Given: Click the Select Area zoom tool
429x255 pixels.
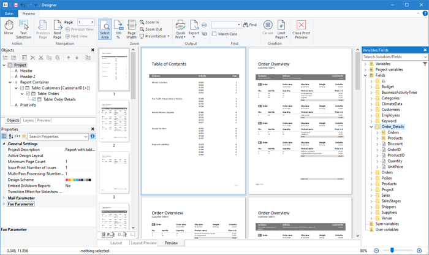Looking at the screenshot, I should pyautogui.click(x=105, y=29).
